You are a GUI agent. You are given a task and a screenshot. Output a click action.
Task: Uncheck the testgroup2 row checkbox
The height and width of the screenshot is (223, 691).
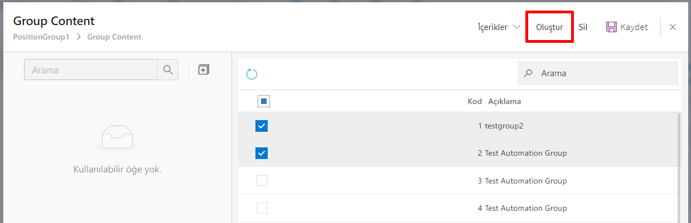(x=262, y=126)
